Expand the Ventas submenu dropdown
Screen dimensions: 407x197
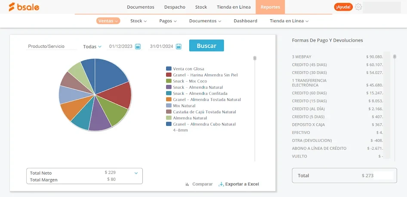point(108,21)
